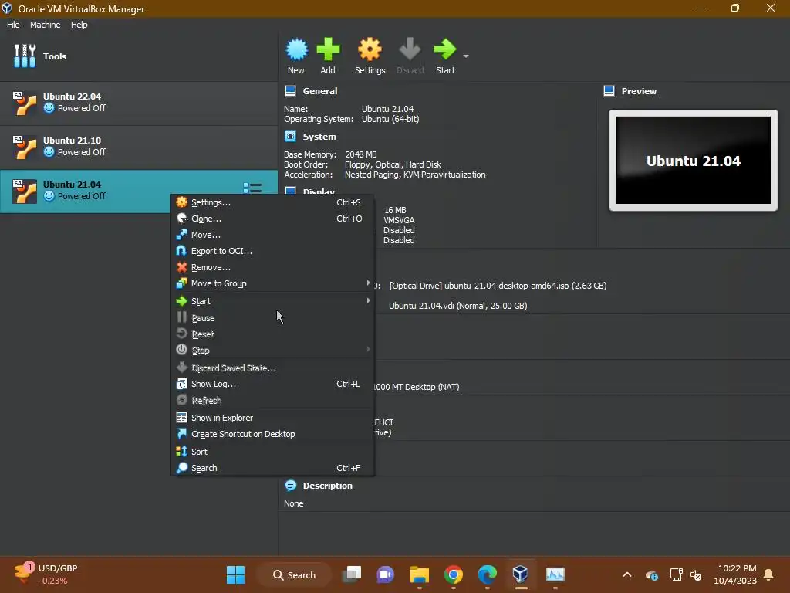The width and height of the screenshot is (790, 593).
Task: Choose Sort in the context menu
Action: 272,451
